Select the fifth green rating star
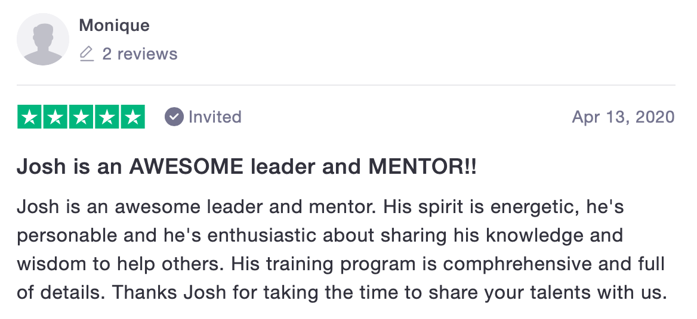Screen dimensions: 697x319 (132, 117)
